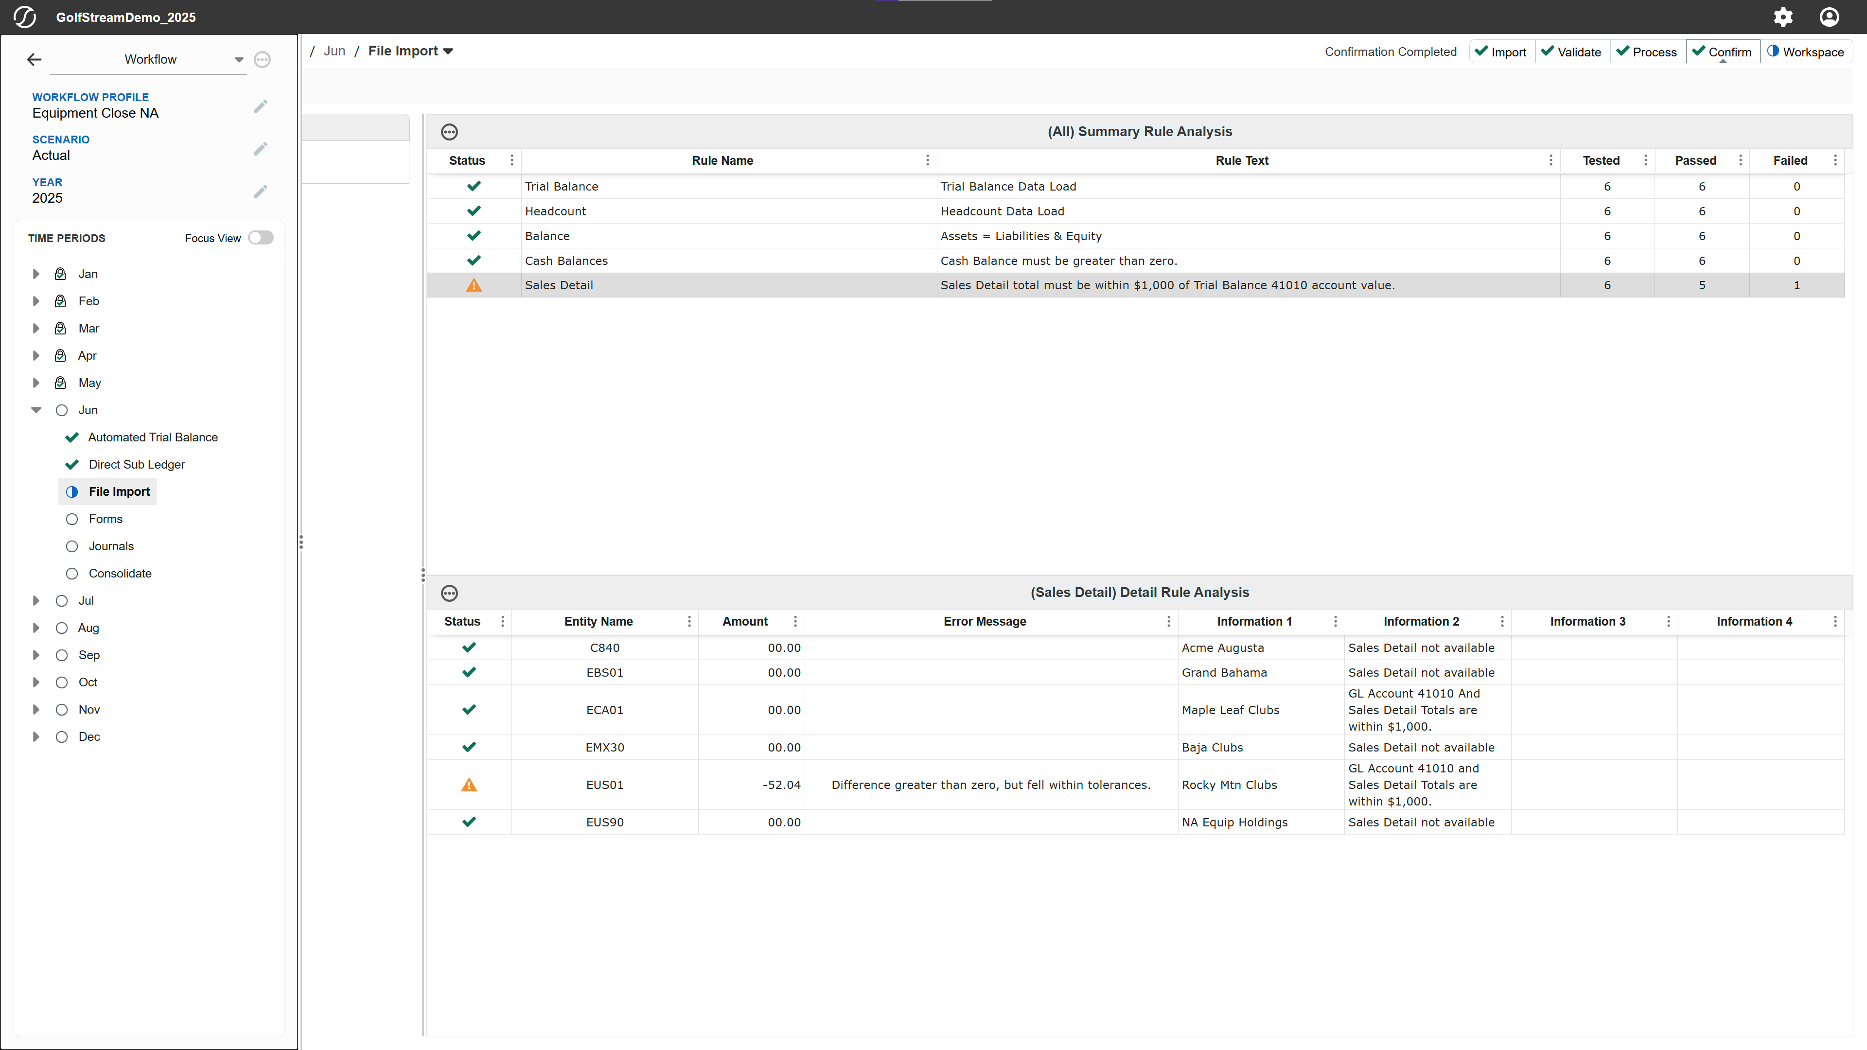The image size is (1867, 1050).
Task: Expand the Feb time period
Action: pos(35,301)
